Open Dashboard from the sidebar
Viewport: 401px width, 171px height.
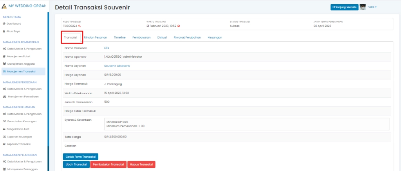click(14, 23)
